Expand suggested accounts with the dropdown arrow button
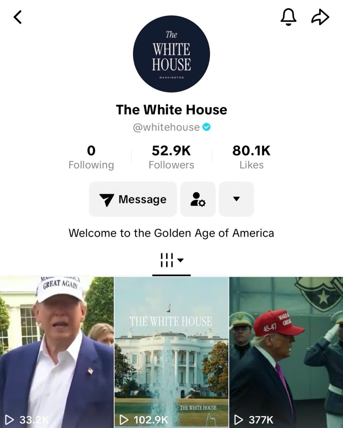 (x=236, y=199)
